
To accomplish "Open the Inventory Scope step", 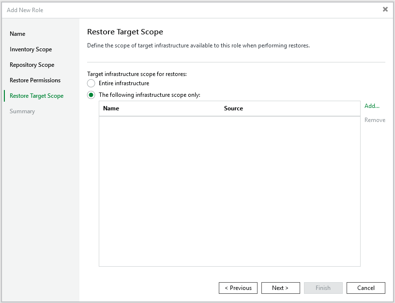I will [x=30, y=49].
